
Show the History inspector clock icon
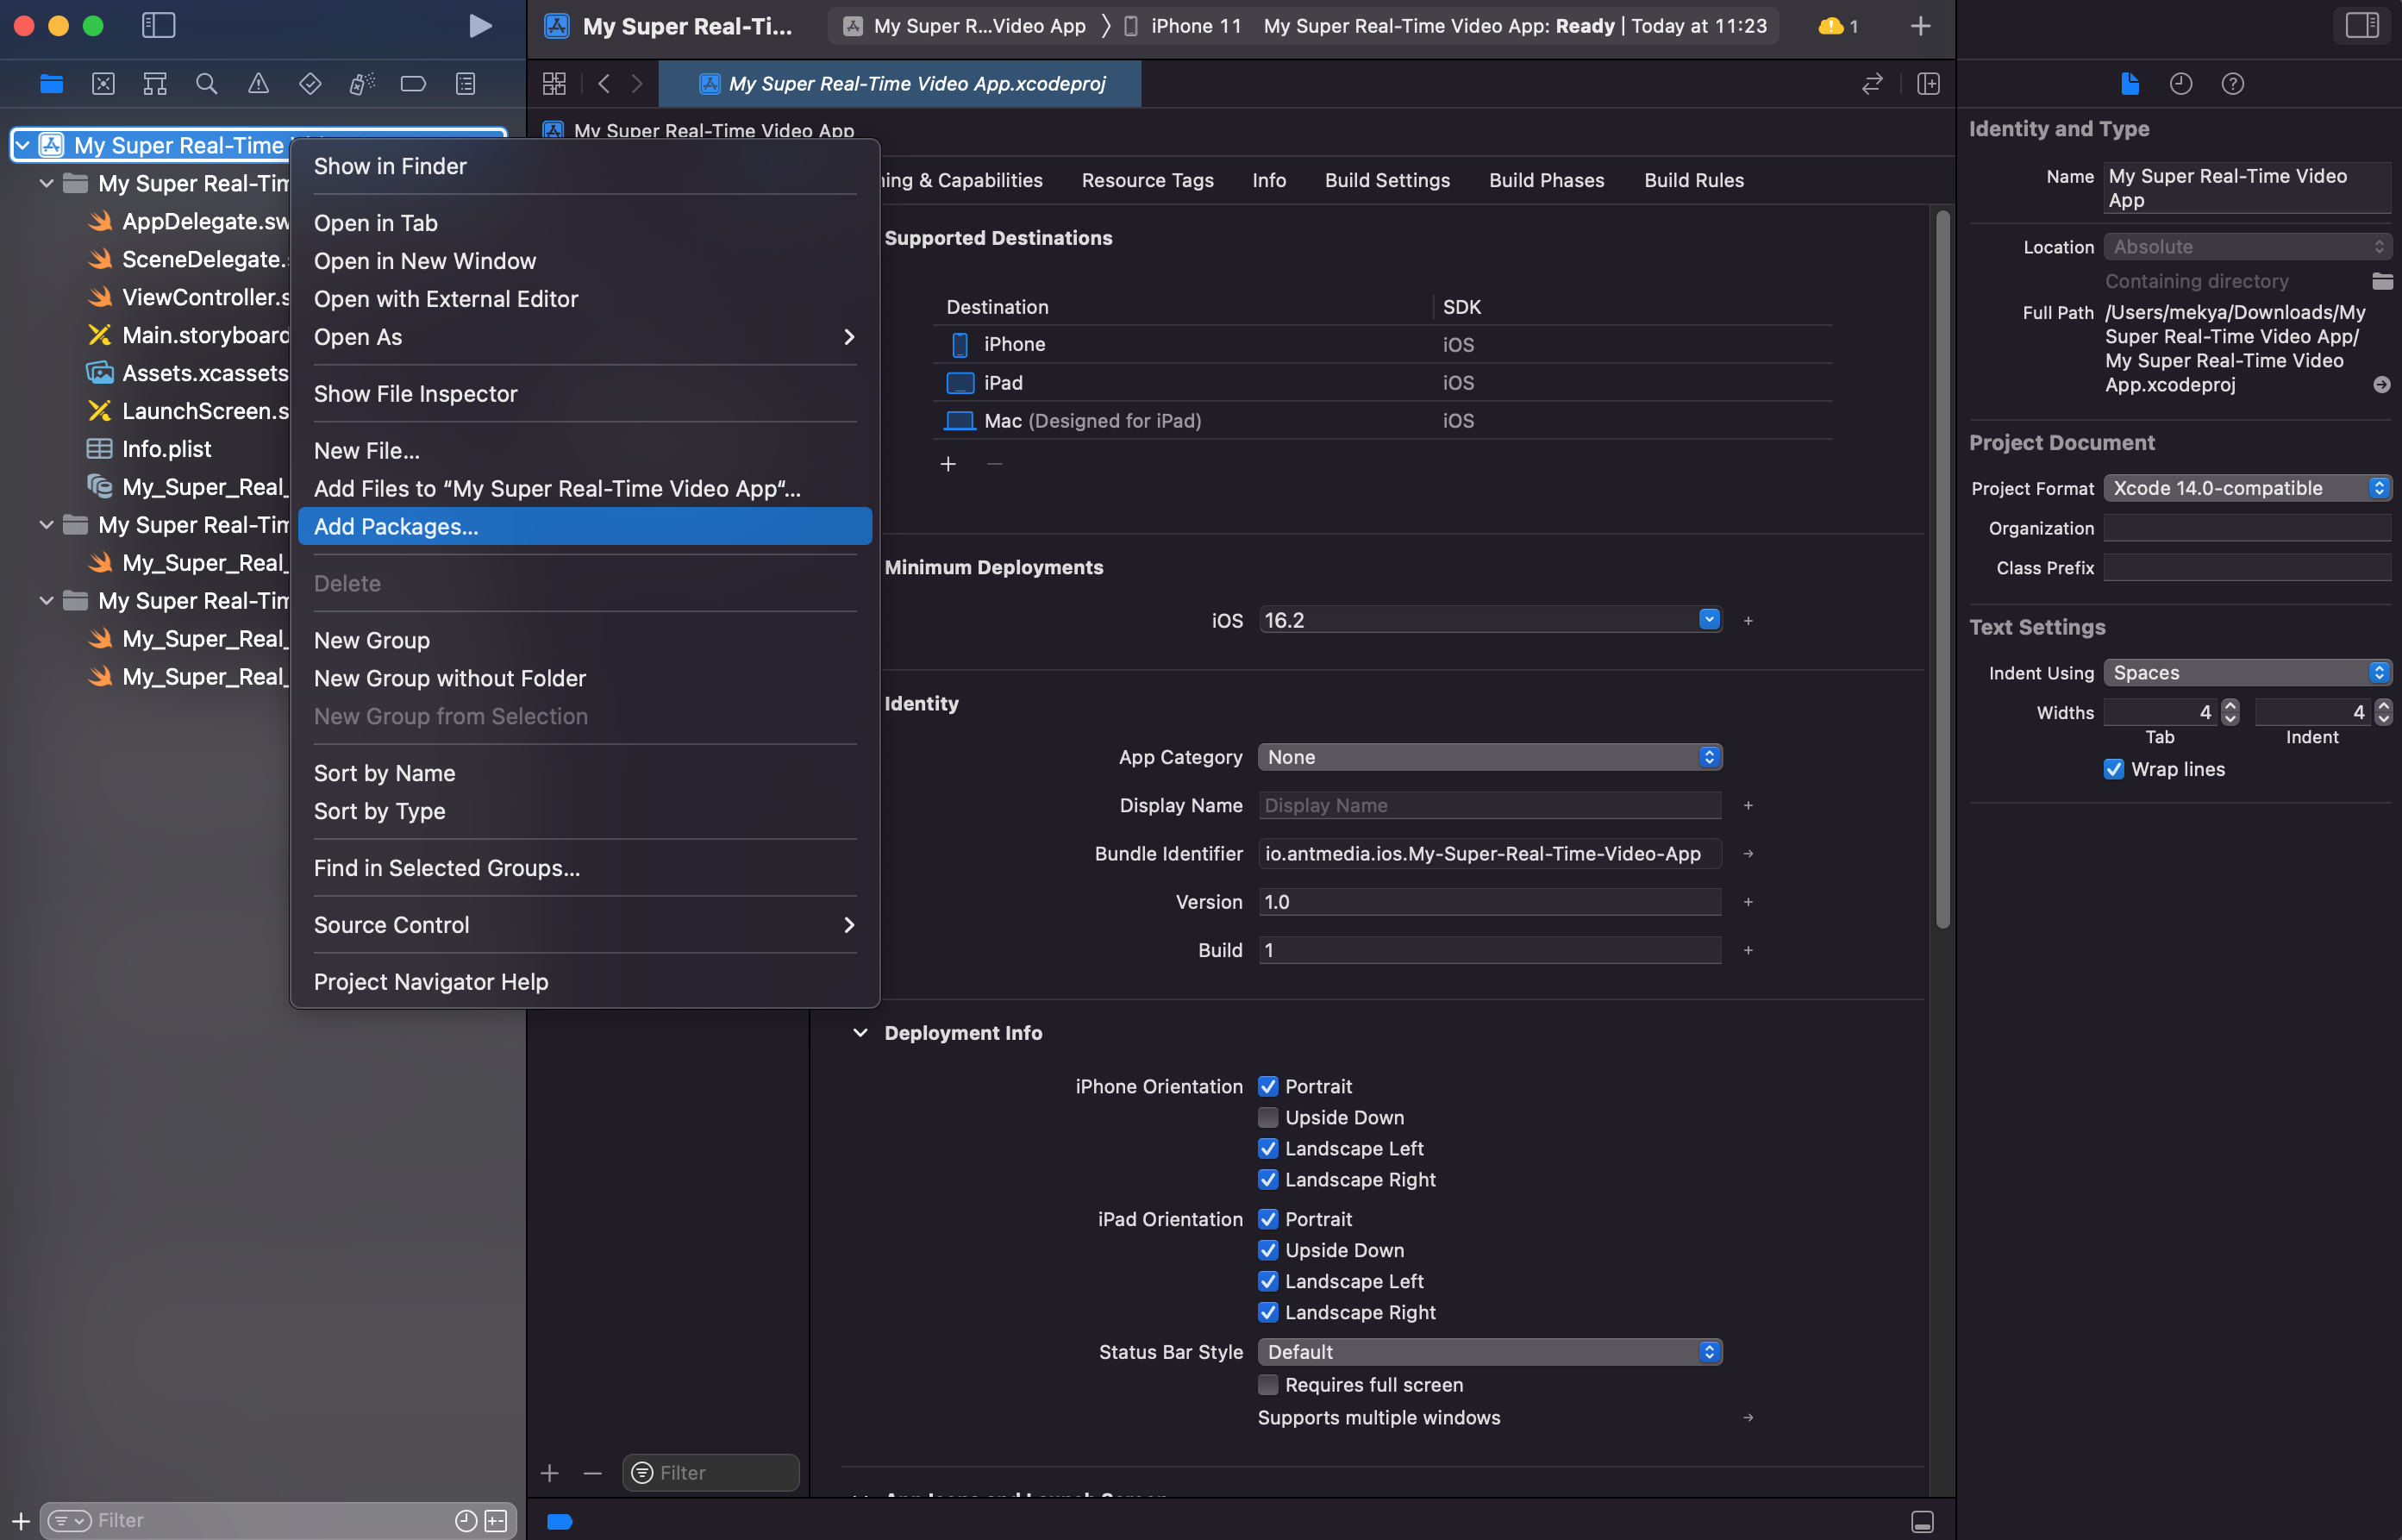click(2181, 84)
